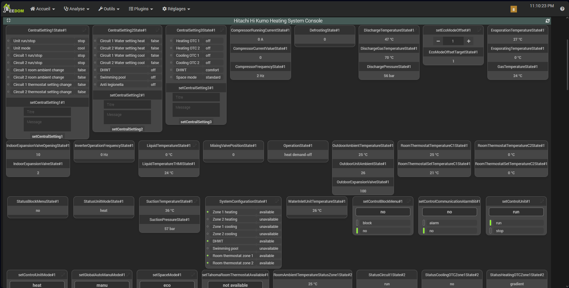Open the help question-mark icon
The height and width of the screenshot is (288, 569).
562,9
